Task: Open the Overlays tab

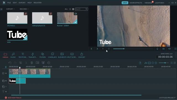Action: pyautogui.click(x=53, y=55)
